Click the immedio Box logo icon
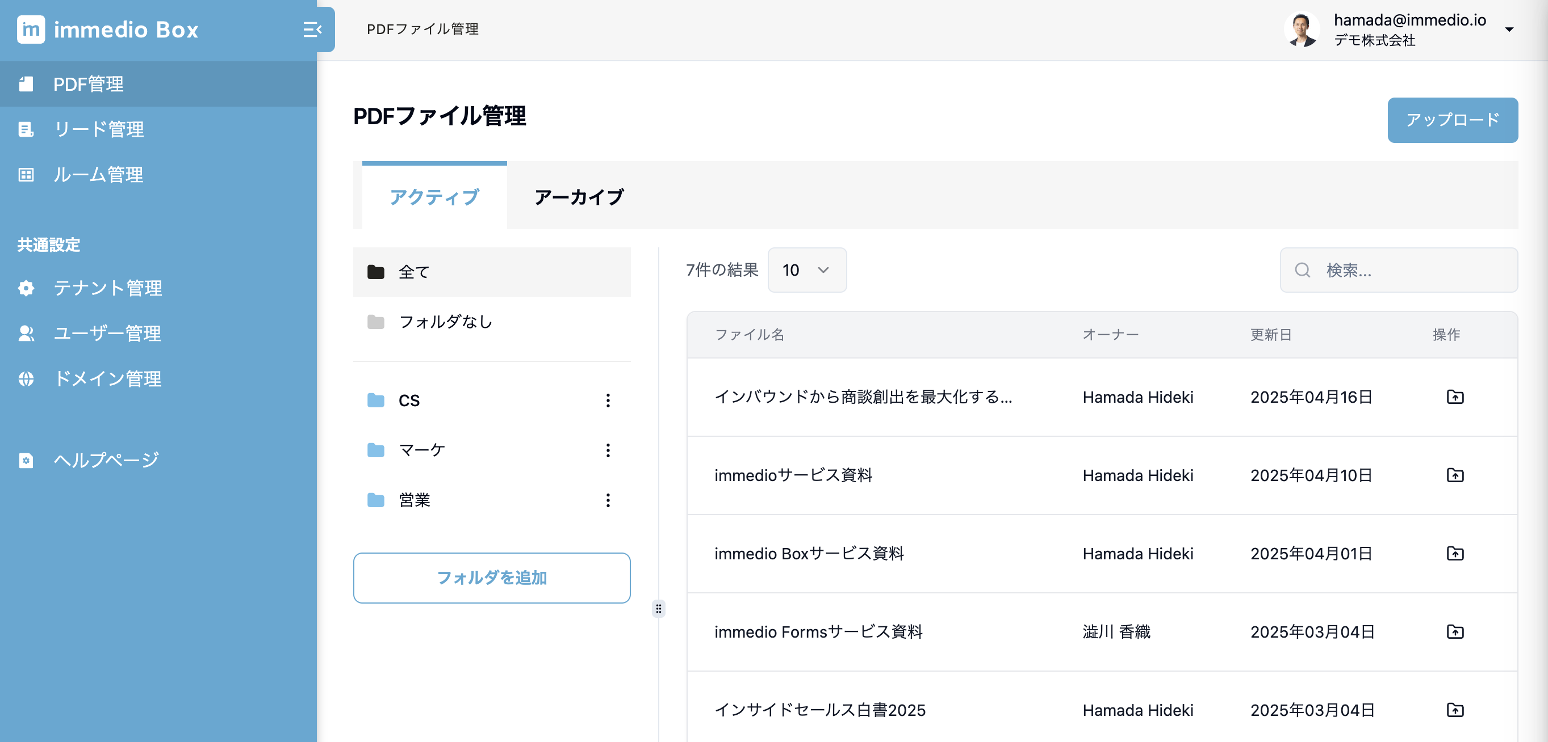Screen dimensions: 1548x742 click(x=31, y=29)
